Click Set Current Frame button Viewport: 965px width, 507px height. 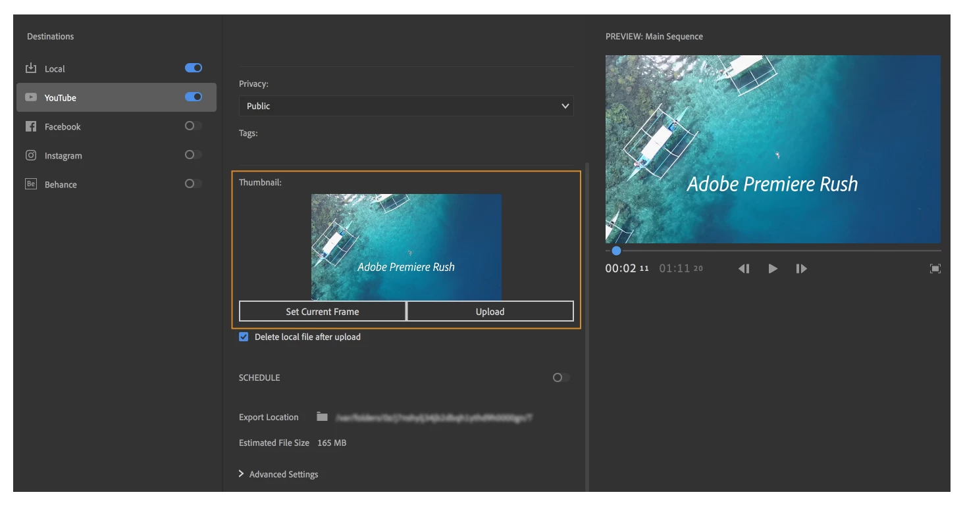pos(323,311)
